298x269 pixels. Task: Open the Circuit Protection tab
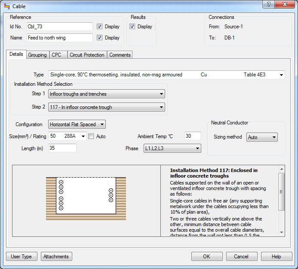coord(87,55)
